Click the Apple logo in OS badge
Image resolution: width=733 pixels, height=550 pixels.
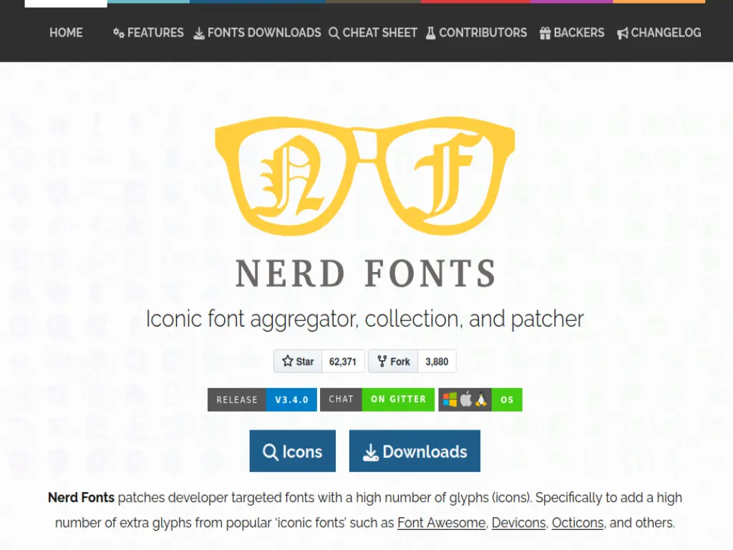point(466,400)
